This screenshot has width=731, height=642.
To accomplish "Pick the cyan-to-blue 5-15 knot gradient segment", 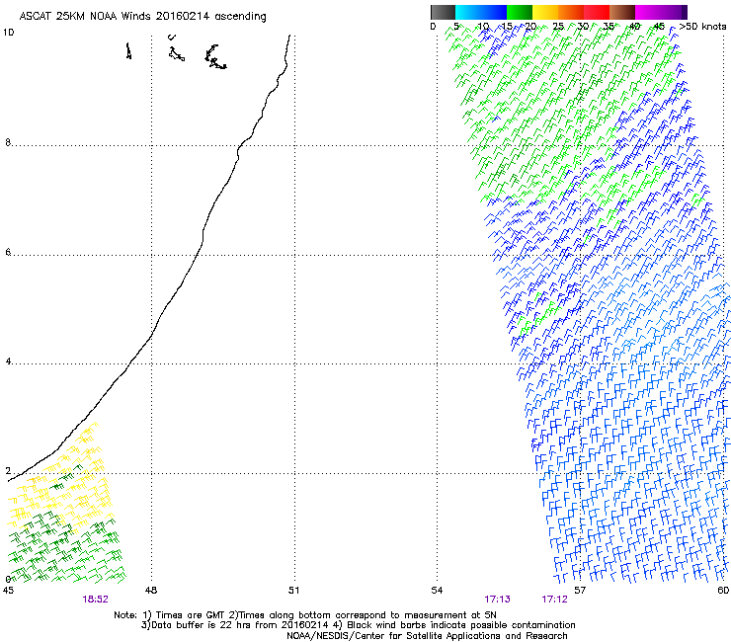I will click(481, 12).
